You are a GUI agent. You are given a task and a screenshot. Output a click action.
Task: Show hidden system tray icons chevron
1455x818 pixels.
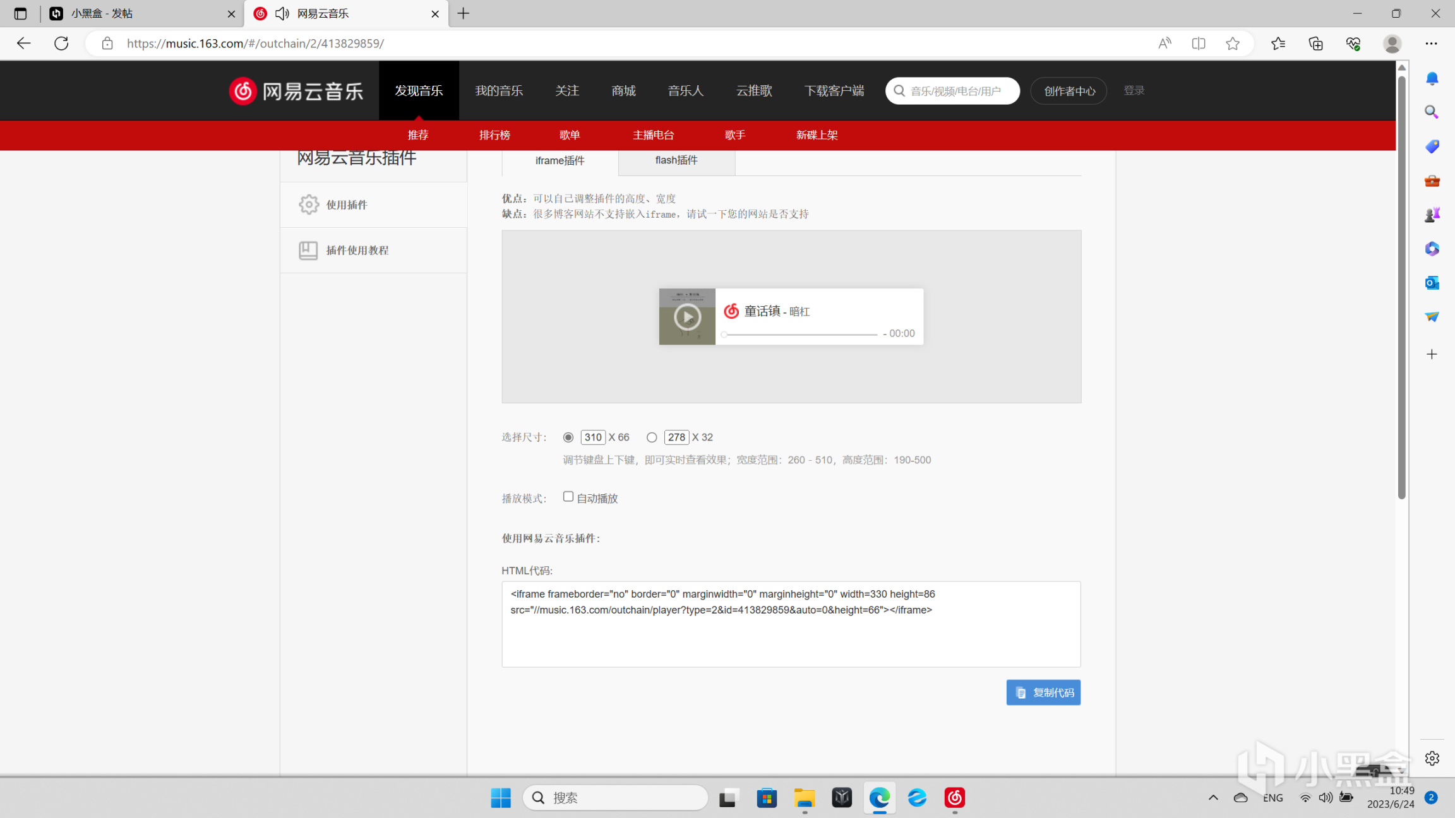1213,798
